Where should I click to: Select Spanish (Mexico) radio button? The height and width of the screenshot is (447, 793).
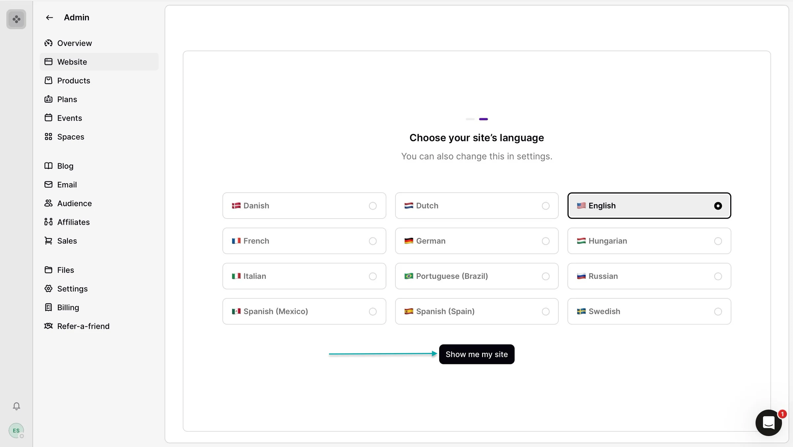373,312
